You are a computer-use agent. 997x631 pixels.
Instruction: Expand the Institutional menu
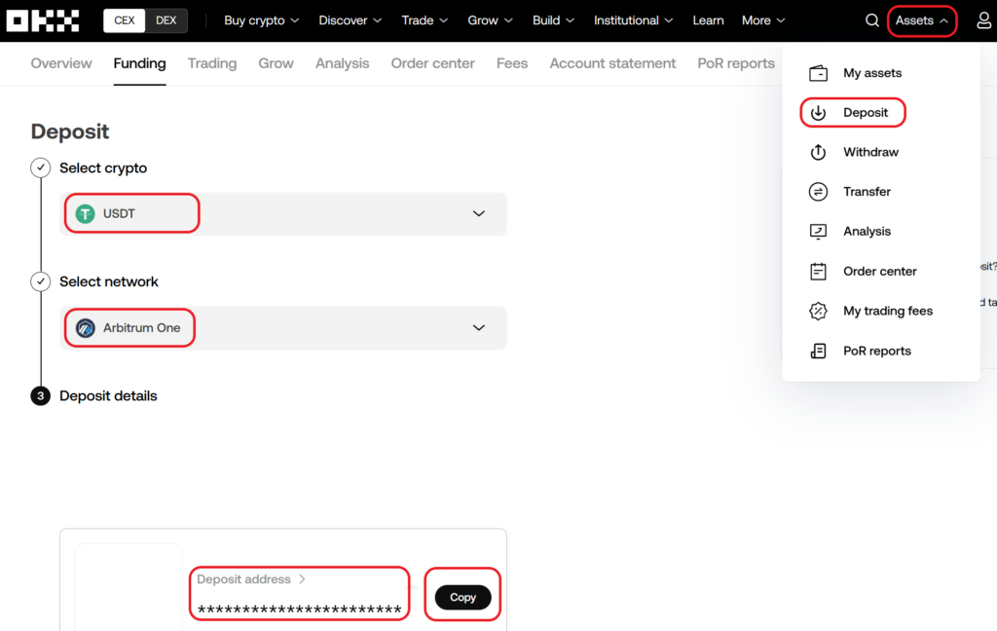pyautogui.click(x=633, y=20)
